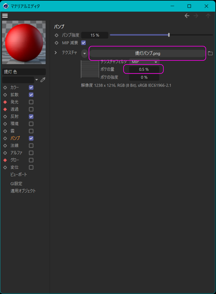The height and width of the screenshot is (294, 216).
Task: Click the forward arrow navigation icon
Action: [196, 16]
